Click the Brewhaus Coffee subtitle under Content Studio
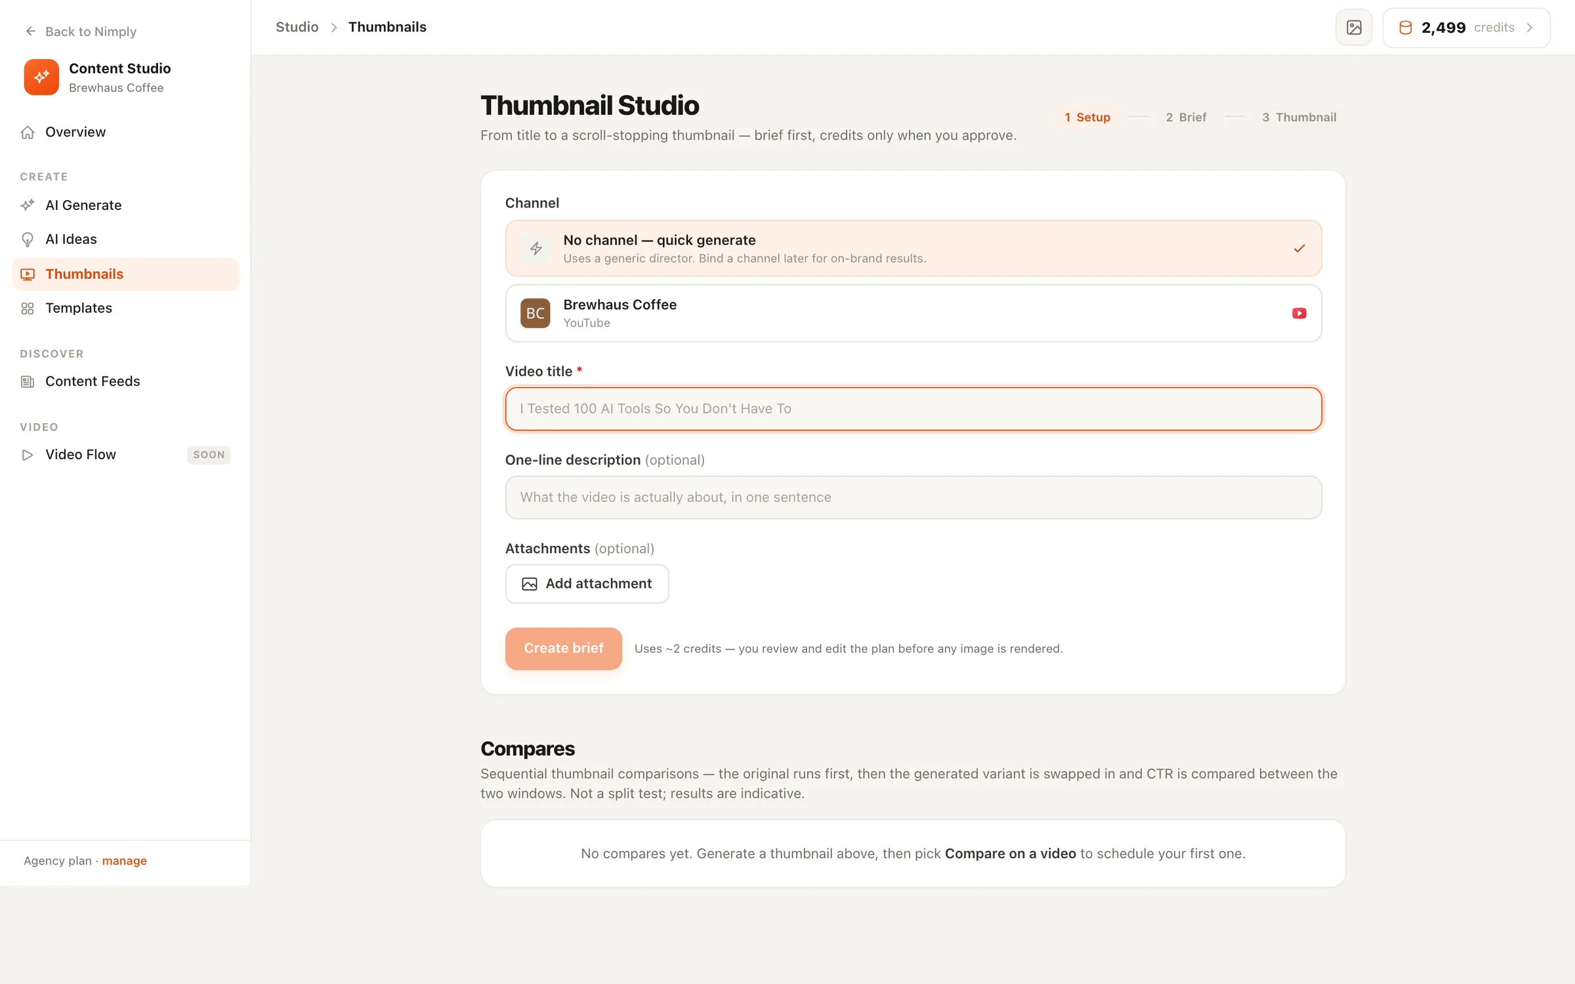The width and height of the screenshot is (1575, 984). pyautogui.click(x=116, y=88)
